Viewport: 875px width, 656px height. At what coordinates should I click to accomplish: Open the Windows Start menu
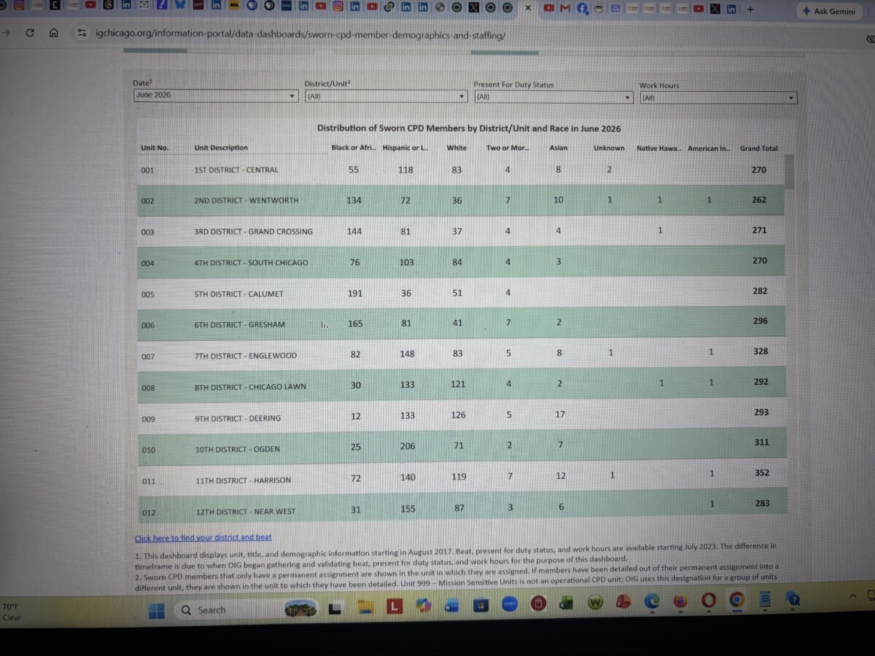point(157,611)
